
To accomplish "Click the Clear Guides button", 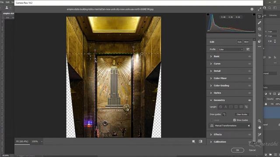I will coord(242,114).
